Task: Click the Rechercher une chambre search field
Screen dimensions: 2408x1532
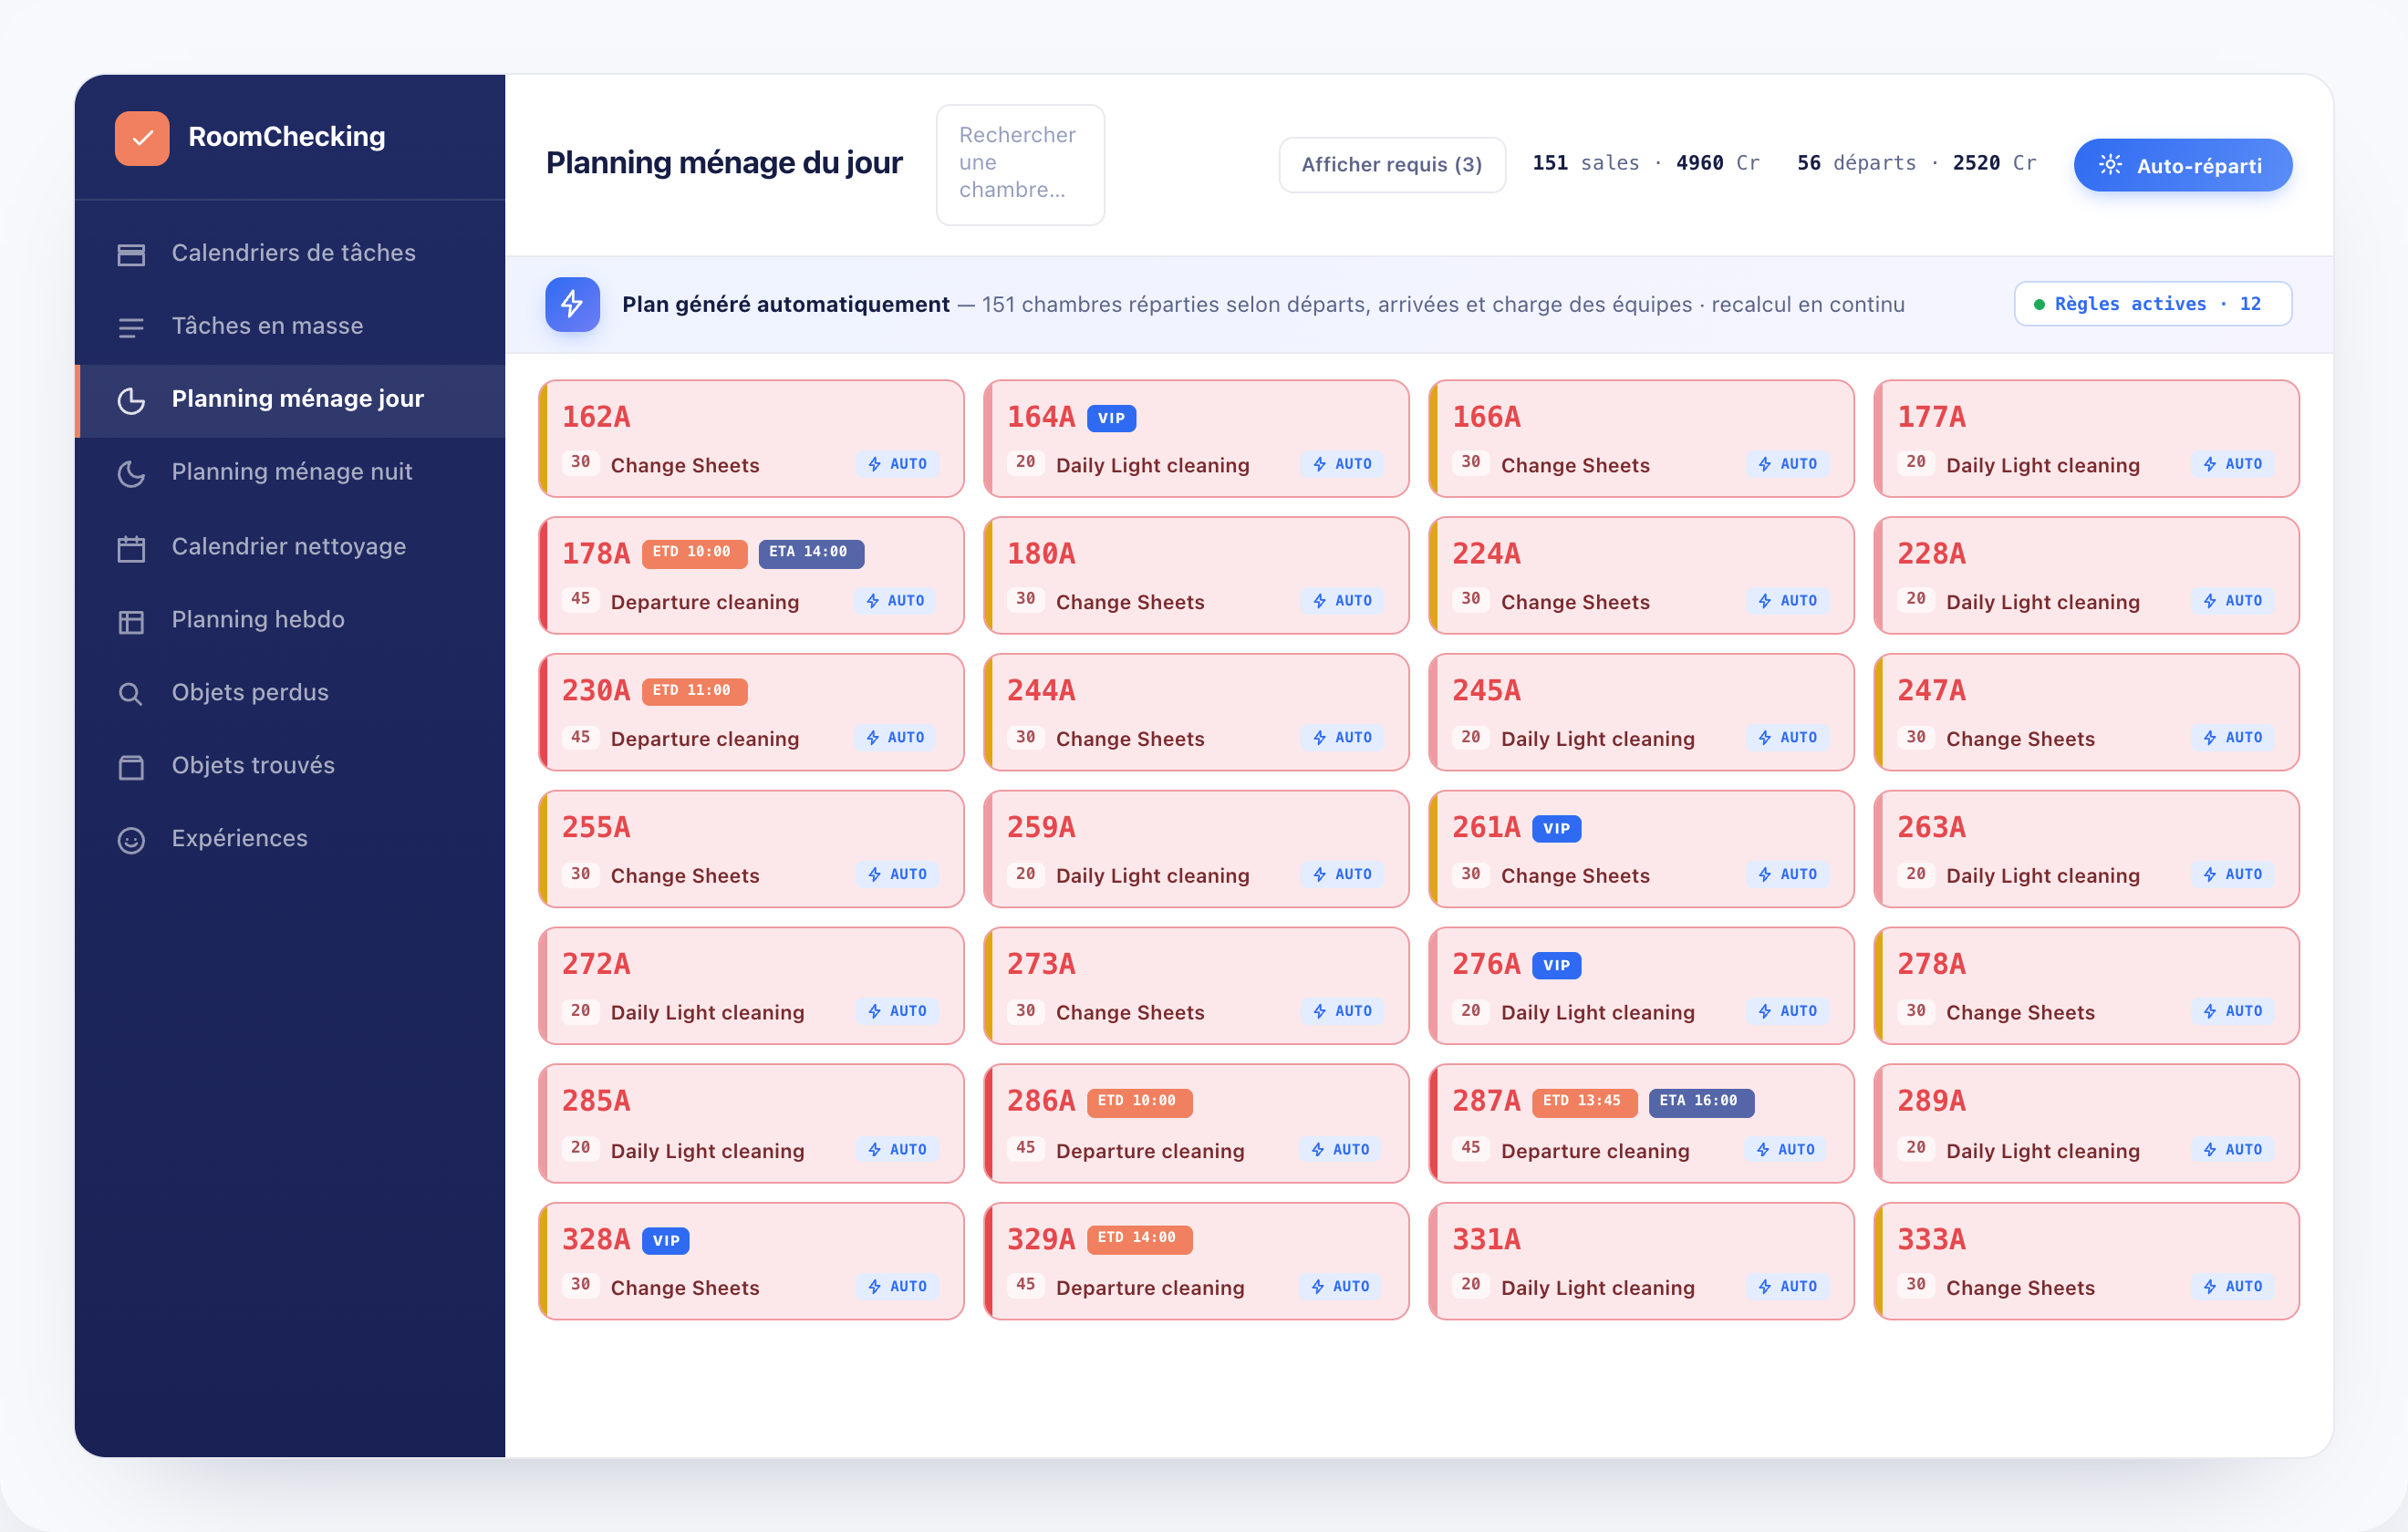Action: pyautogui.click(x=1020, y=164)
